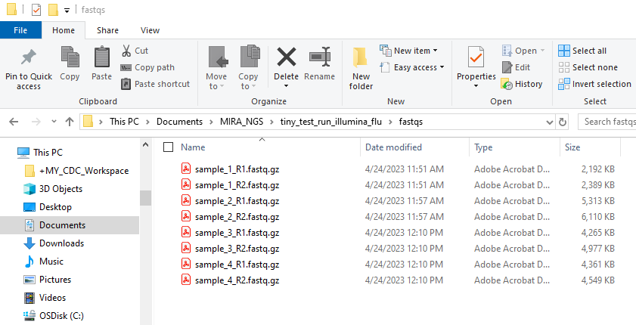The height and width of the screenshot is (325, 636).
Task: Click the Paste icon in the ribbon
Action: pos(101,59)
